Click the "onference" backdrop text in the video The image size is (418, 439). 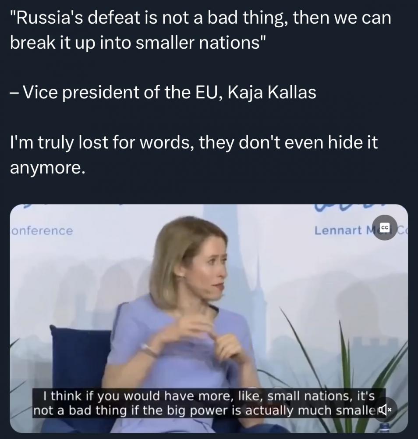click(x=42, y=231)
